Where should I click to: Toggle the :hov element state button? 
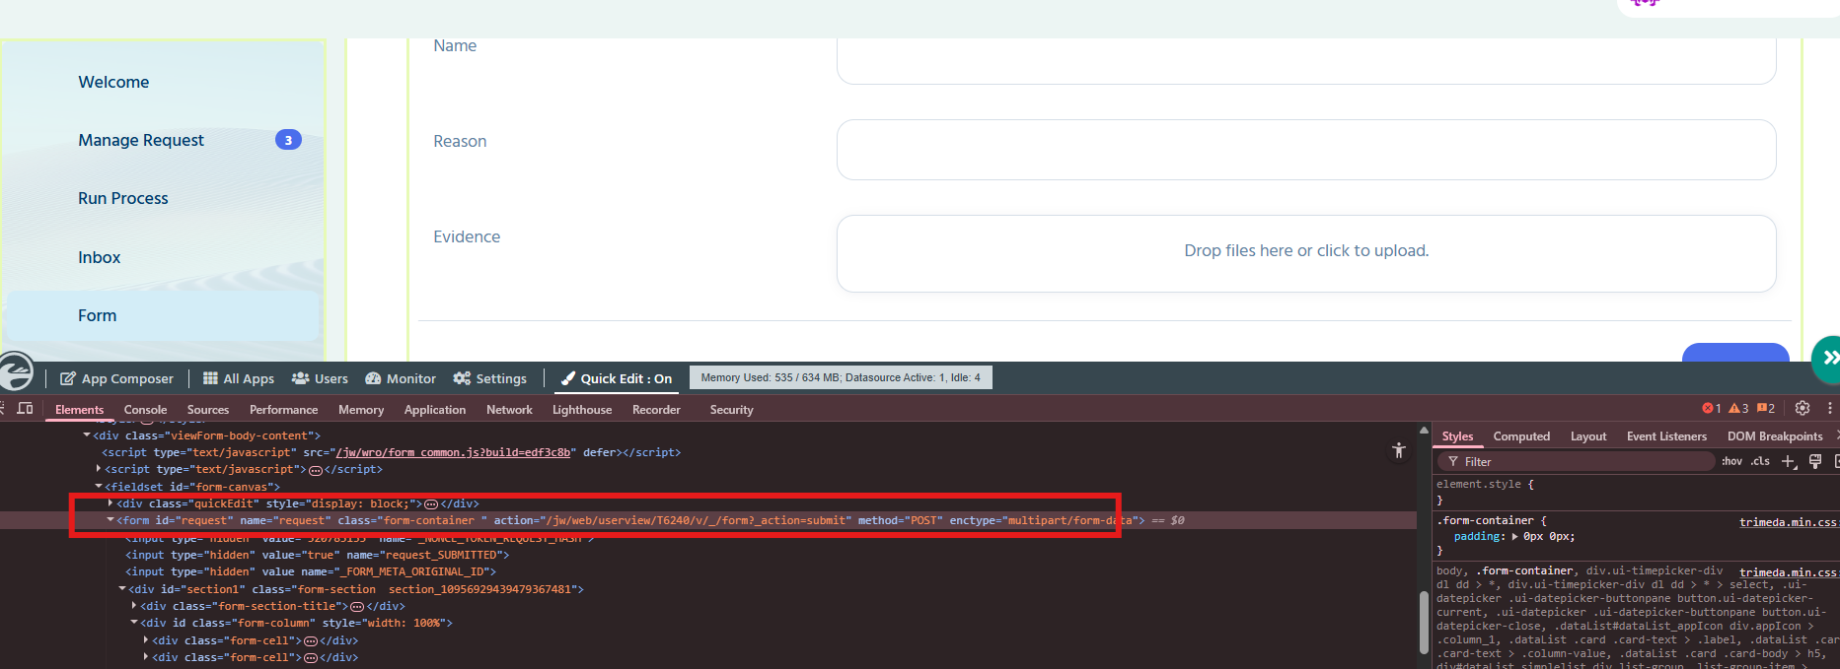[1731, 461]
